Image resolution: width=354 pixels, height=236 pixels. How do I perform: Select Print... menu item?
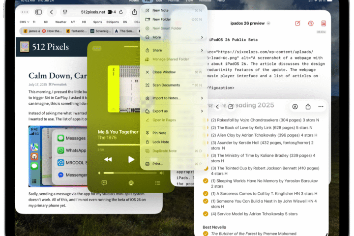(x=174, y=164)
